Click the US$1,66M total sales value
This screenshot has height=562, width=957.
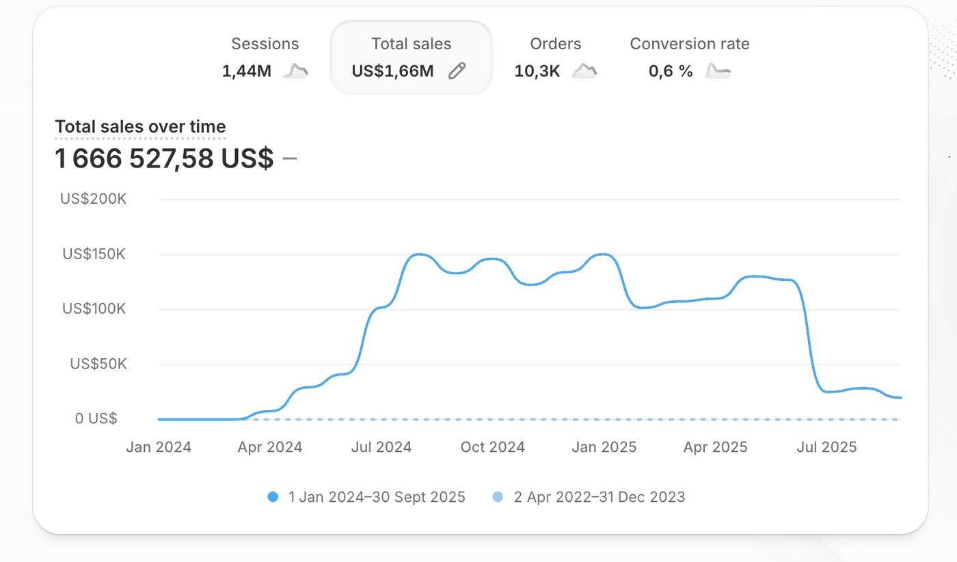393,71
